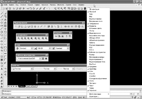Screen dimensions: 142x99
Task: Open the Размеры menu
Action: [53, 5]
